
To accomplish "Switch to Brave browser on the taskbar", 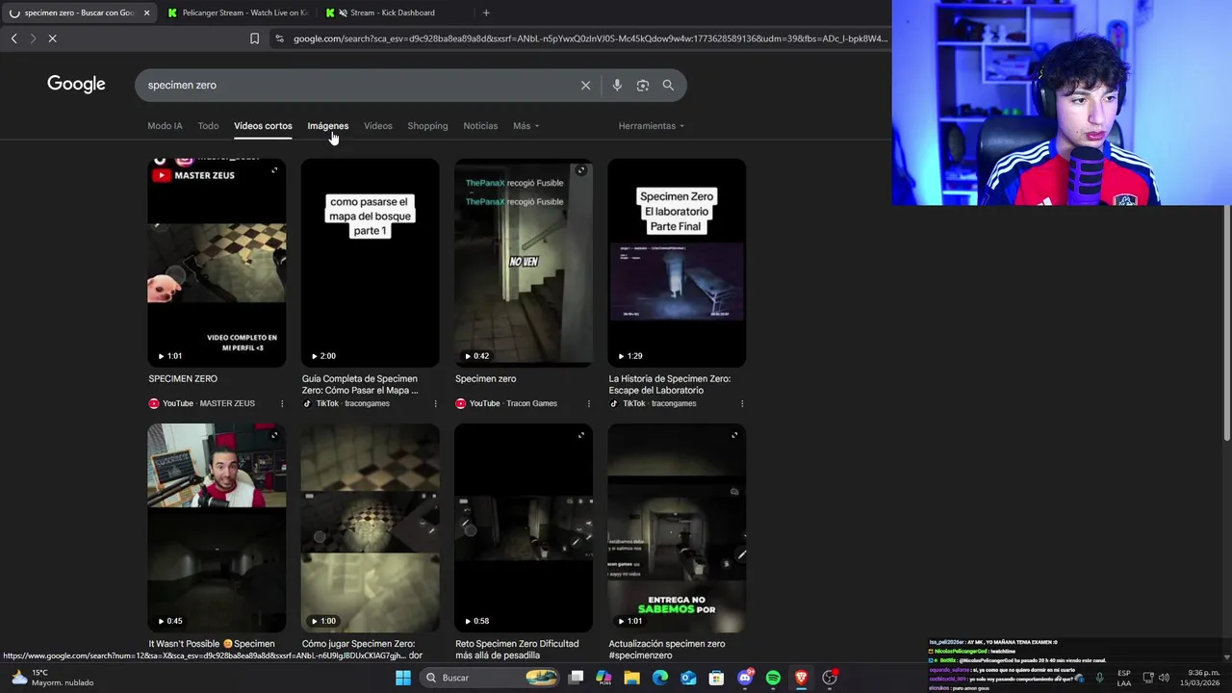I will pyautogui.click(x=801, y=678).
